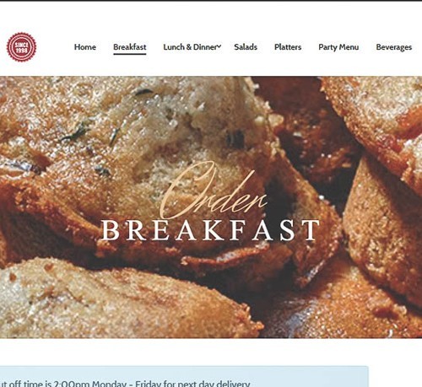The width and height of the screenshot is (422, 387).
Task: Navigate to Party Menu
Action: [338, 47]
